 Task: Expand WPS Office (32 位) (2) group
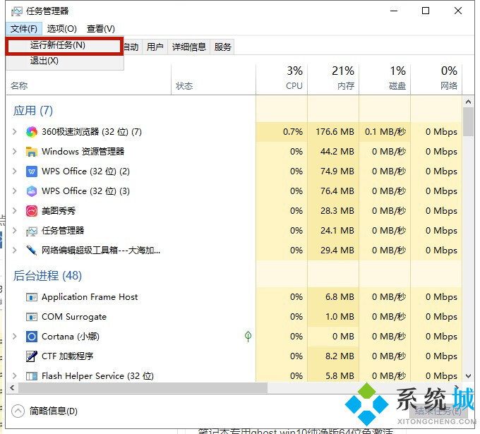14,171
